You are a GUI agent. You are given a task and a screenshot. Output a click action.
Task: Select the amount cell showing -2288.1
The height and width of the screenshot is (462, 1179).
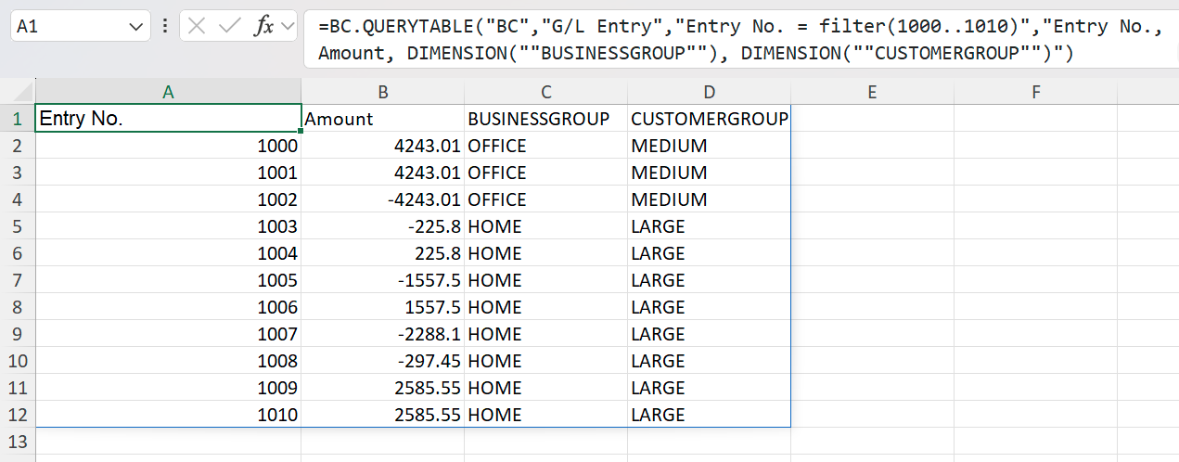(x=383, y=334)
